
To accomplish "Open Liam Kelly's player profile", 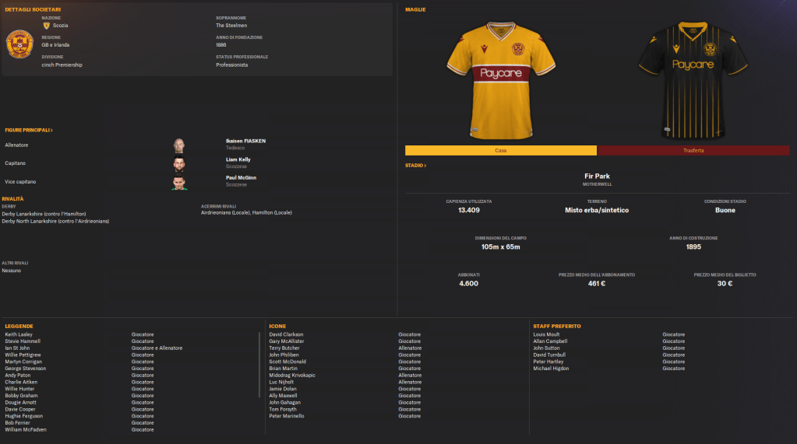I will click(238, 159).
